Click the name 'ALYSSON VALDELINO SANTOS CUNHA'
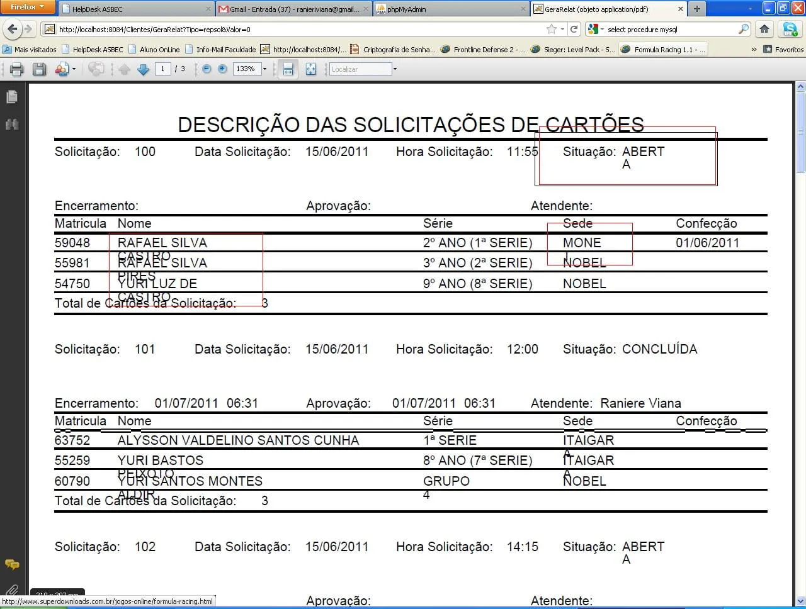806x609 pixels. point(238,440)
